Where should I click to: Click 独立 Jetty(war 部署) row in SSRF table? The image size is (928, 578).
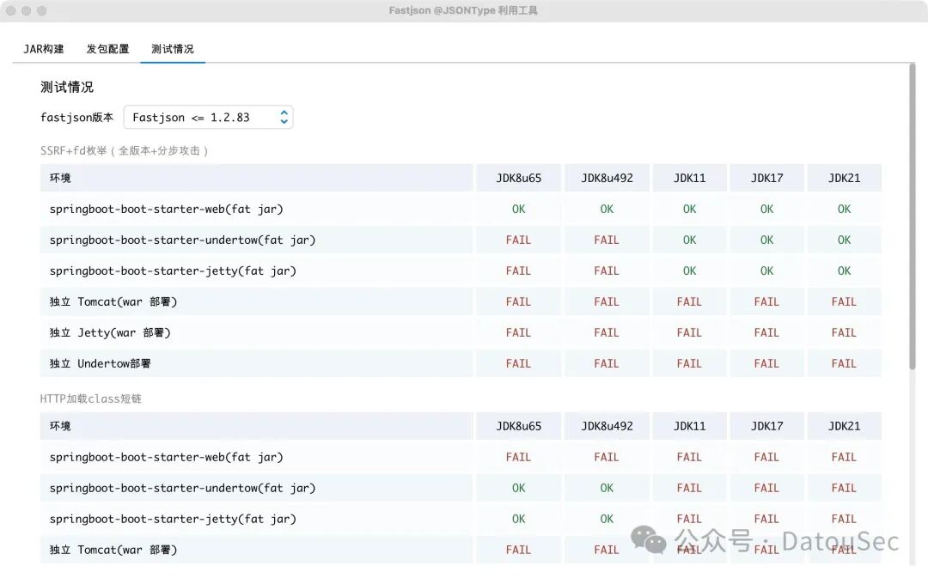461,332
